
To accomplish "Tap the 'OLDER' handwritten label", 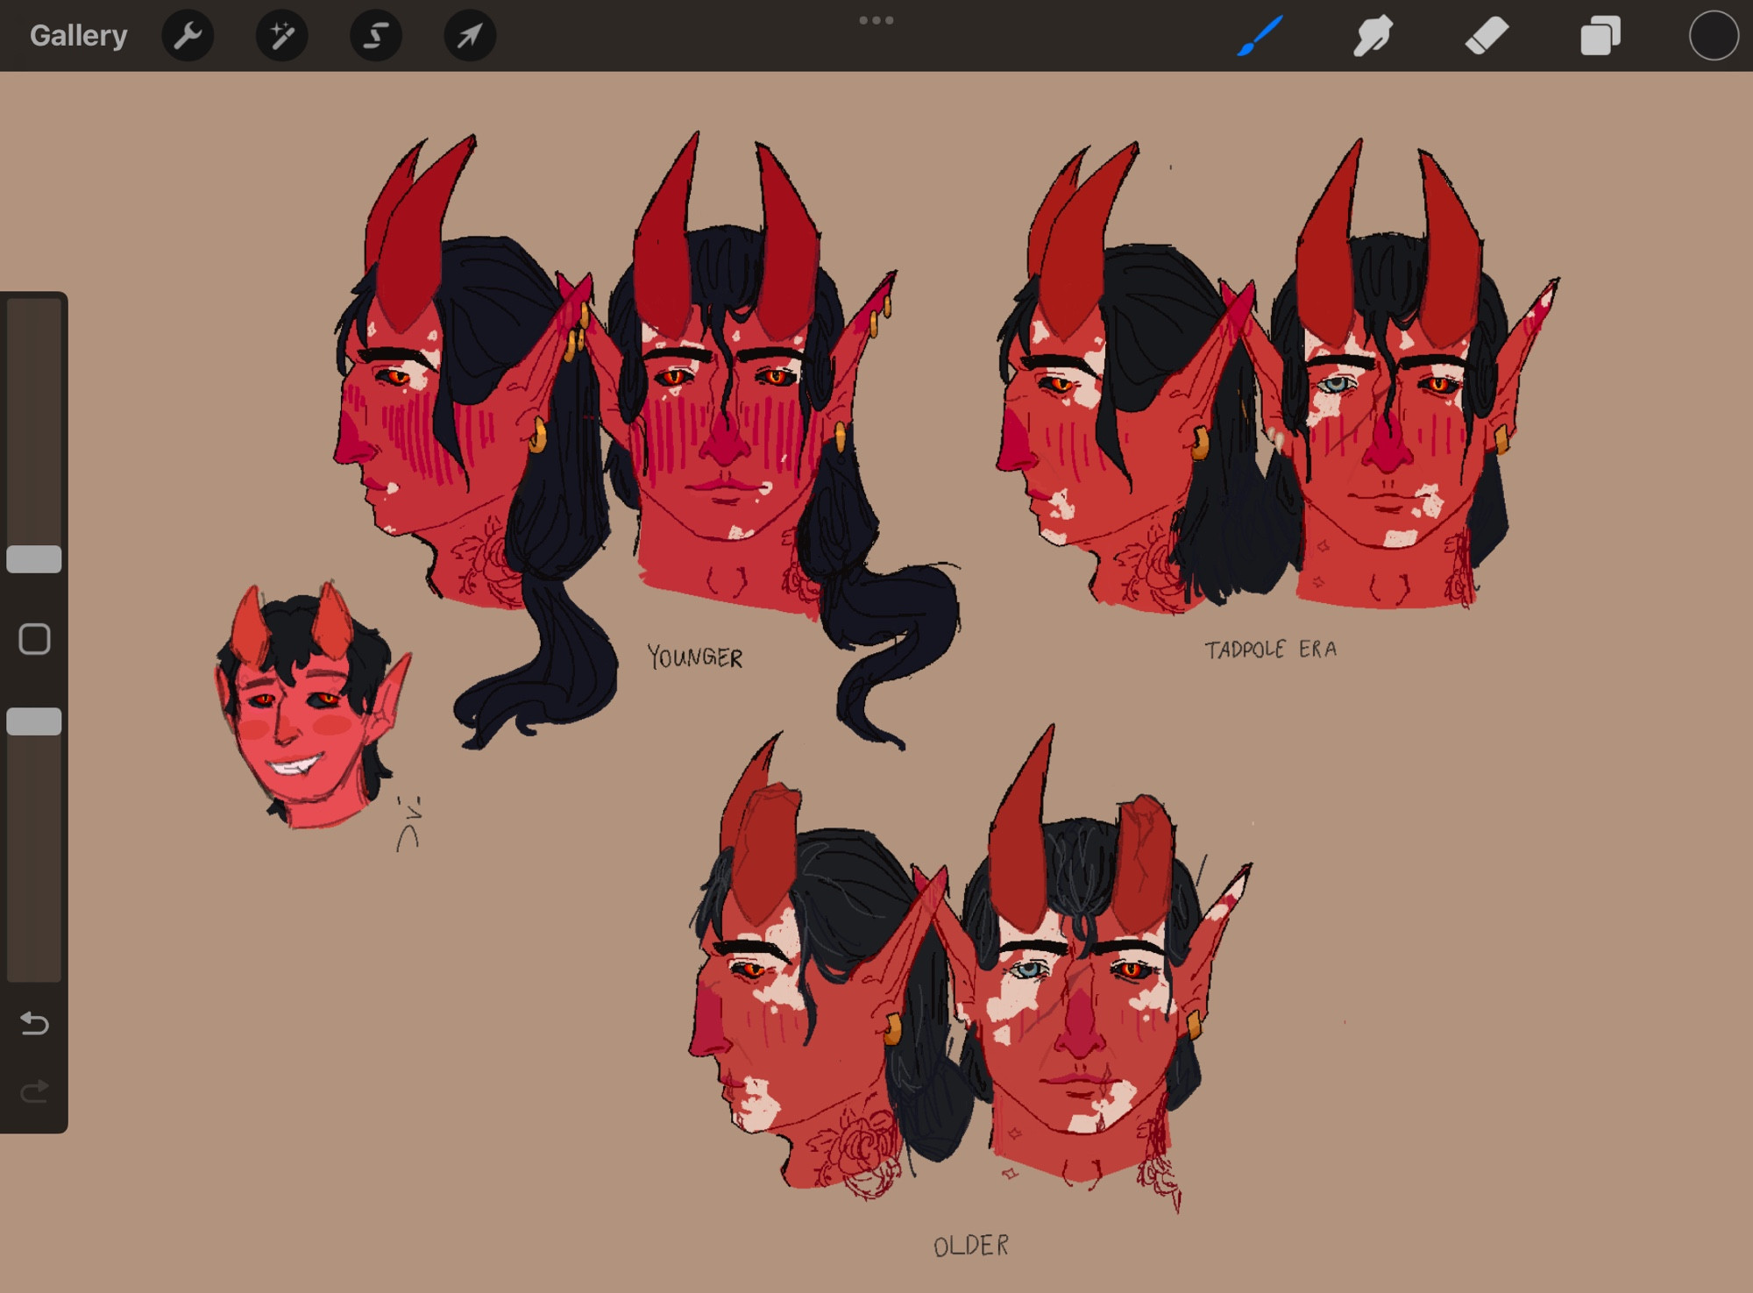I will (x=971, y=1246).
